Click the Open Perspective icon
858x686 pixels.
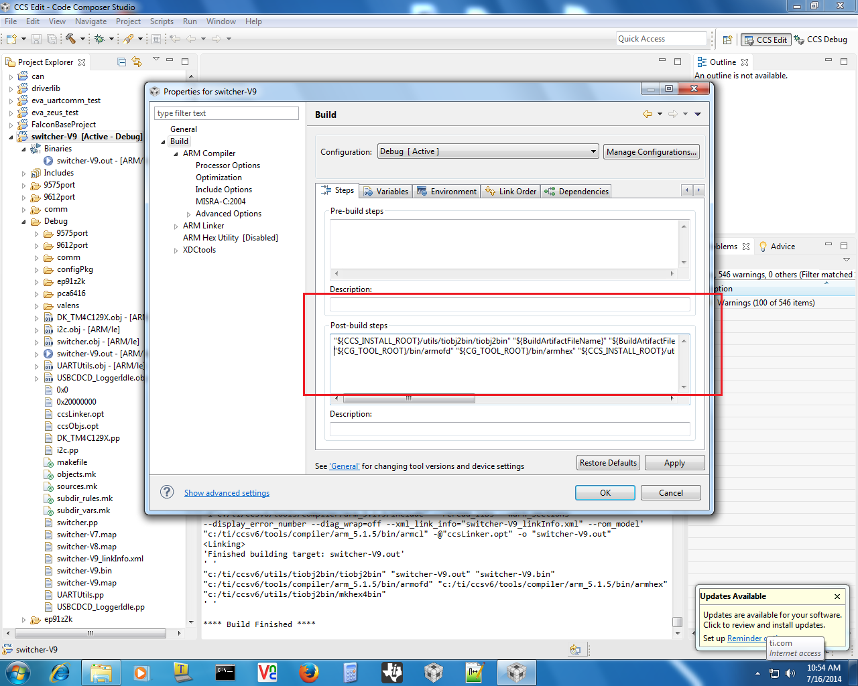pyautogui.click(x=727, y=40)
